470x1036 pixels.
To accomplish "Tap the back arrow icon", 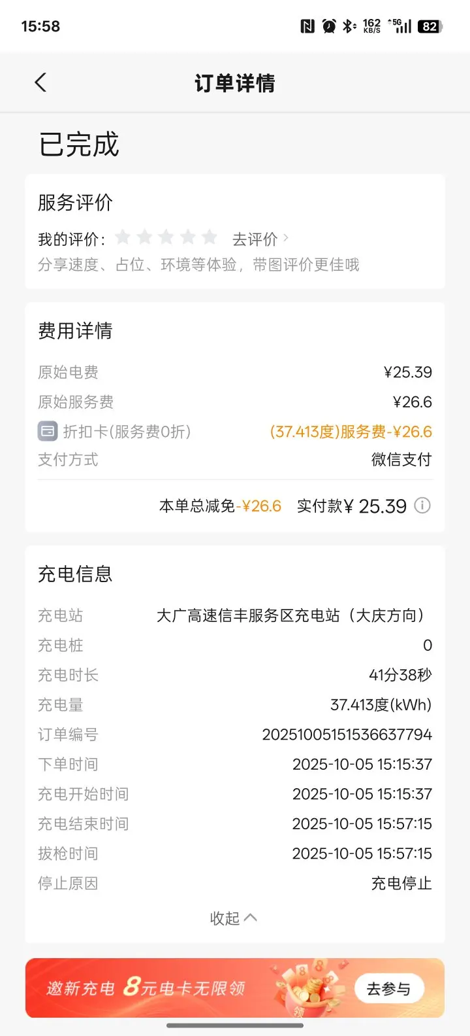I will tap(40, 83).
